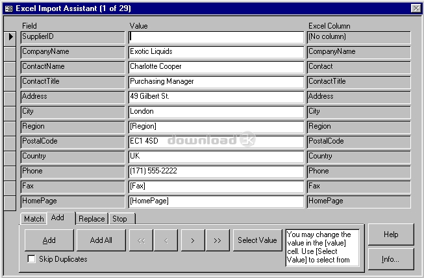This screenshot has width=424, height=278.
Task: Select the SupplierID row selector arrow
Action: coord(11,37)
